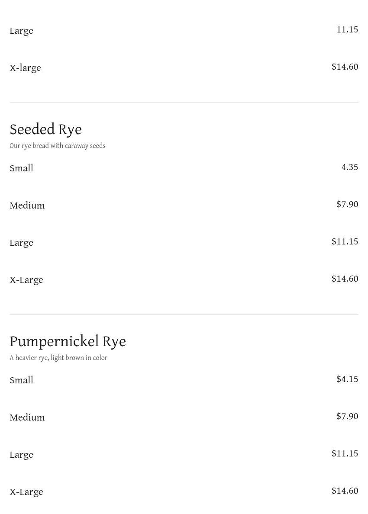This screenshot has width=368, height=514.
Task: Select the caraway seeds description text
Action: [57, 146]
